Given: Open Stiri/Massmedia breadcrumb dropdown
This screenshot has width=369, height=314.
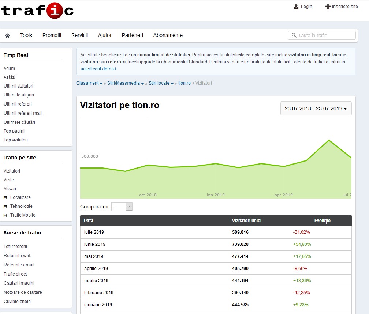Looking at the screenshot, I should [142, 84].
